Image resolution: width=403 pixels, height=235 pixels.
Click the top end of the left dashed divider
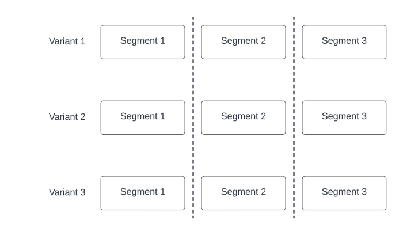point(193,18)
